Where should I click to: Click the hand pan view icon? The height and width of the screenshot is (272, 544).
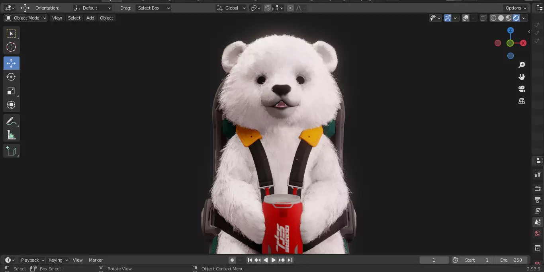(x=522, y=77)
